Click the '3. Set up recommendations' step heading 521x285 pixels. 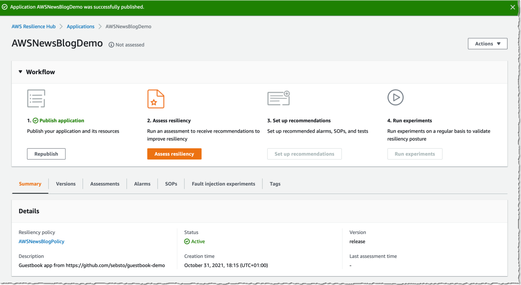(x=299, y=121)
